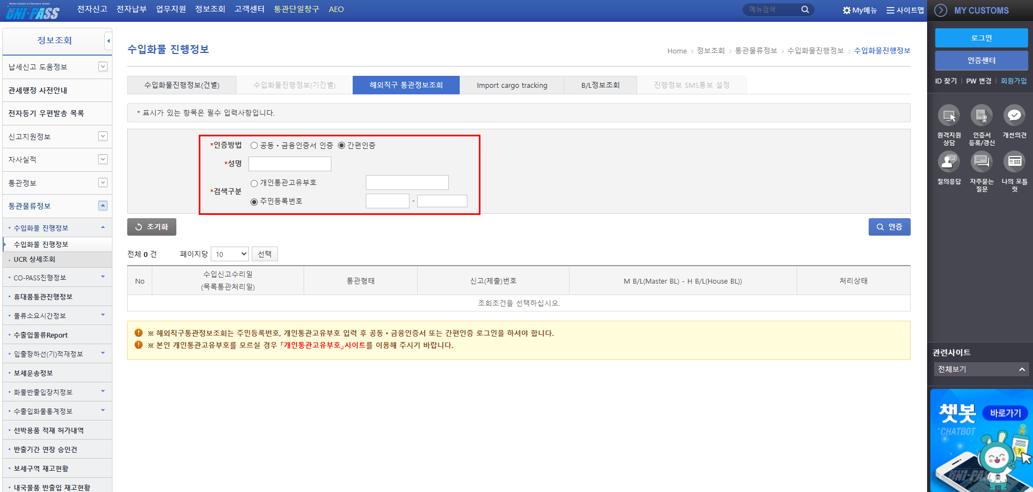Open the 챗봇 바로가기 banner

(981, 440)
